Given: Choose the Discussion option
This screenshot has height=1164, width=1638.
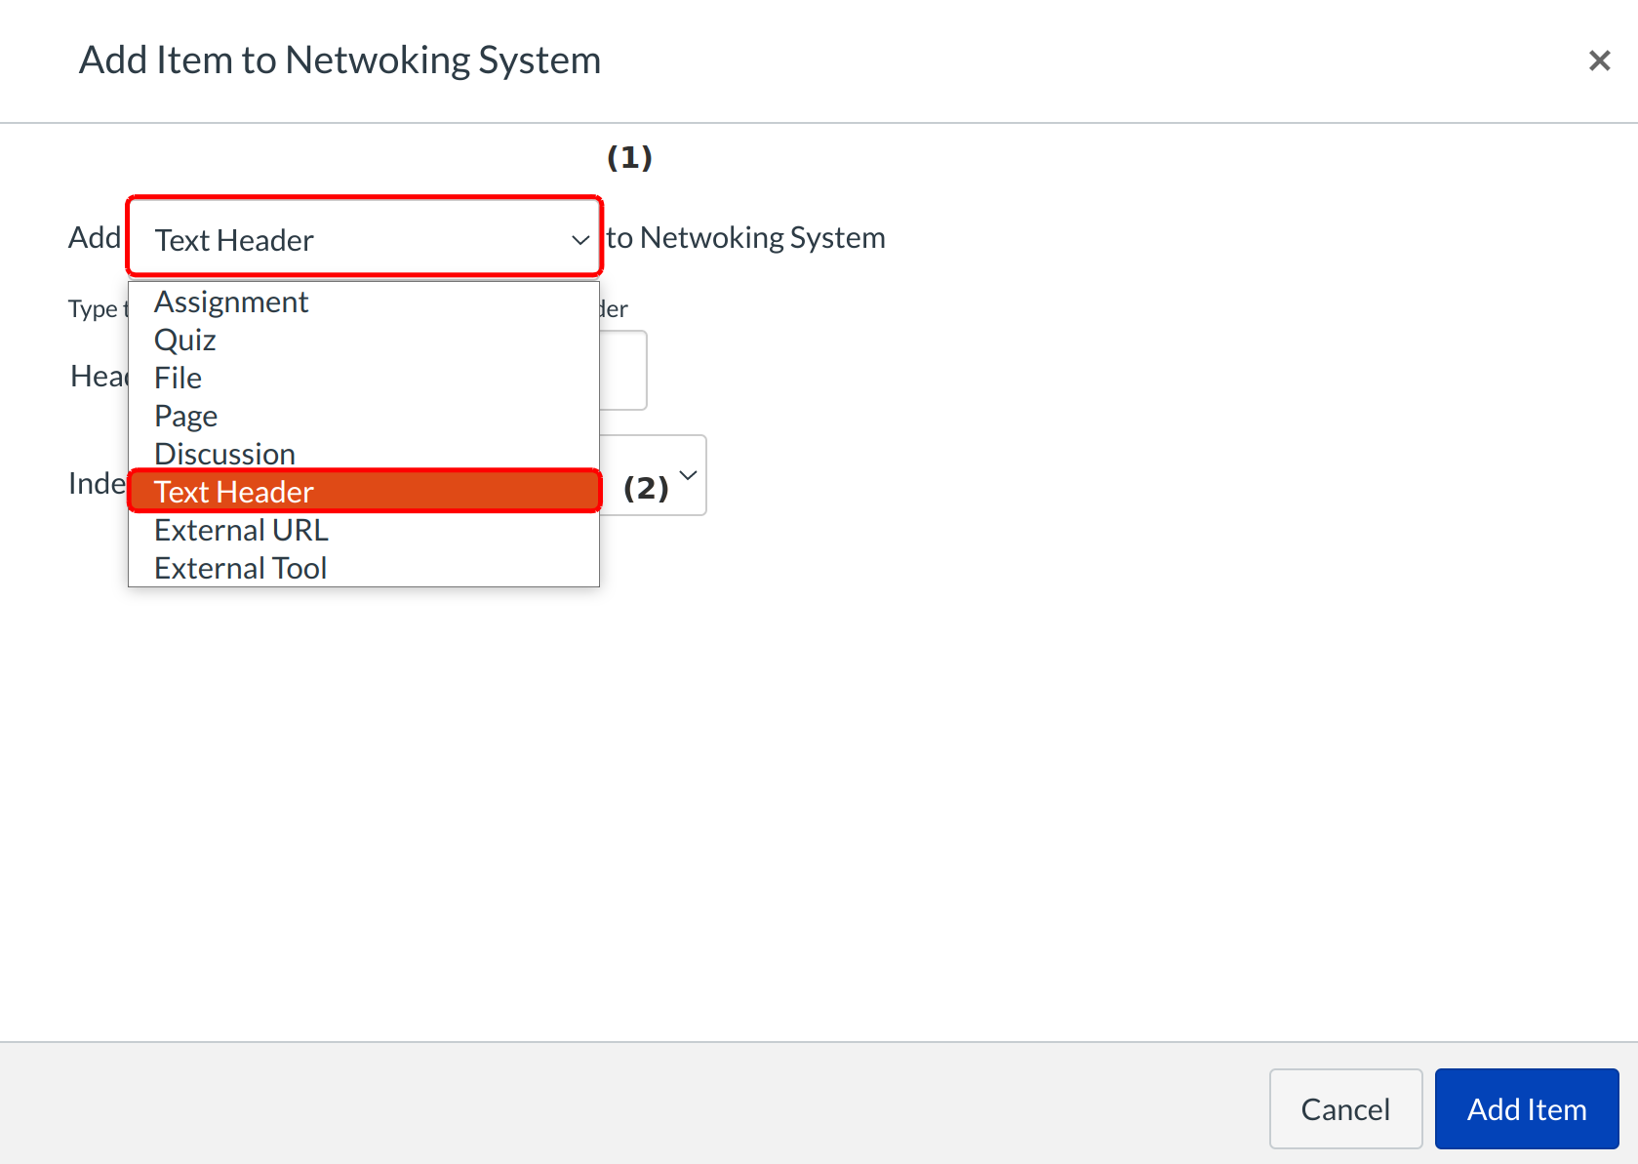Looking at the screenshot, I should point(224,454).
